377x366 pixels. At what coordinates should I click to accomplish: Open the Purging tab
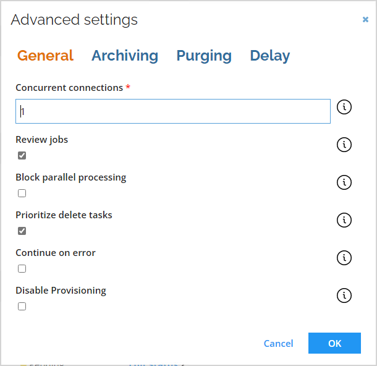(204, 56)
